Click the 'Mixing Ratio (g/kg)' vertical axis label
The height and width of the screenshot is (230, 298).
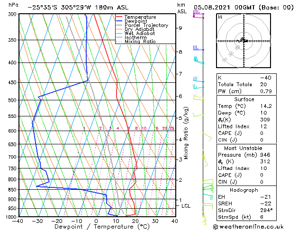click(186, 133)
